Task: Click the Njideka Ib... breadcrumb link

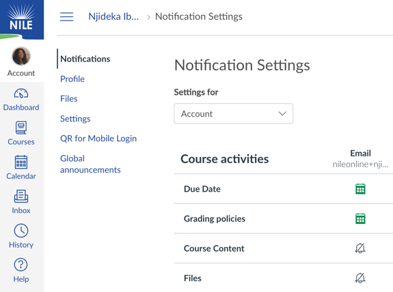Action: 113,16
